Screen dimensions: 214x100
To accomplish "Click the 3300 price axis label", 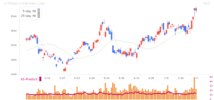I will point(14,74).
